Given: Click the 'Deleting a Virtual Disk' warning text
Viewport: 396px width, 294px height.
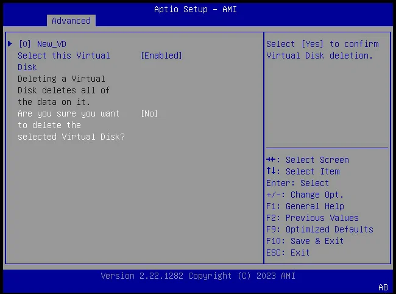Looking at the screenshot, I should (x=63, y=90).
